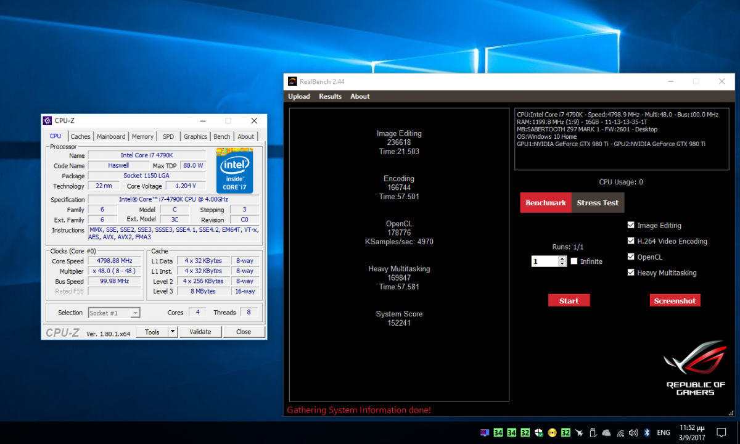The height and width of the screenshot is (444, 740).
Task: Click the Runs count input field
Action: (545, 261)
